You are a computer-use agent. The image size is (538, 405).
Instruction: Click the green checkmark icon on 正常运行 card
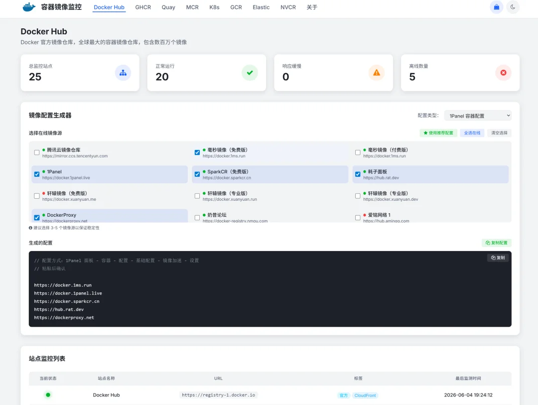coord(250,73)
